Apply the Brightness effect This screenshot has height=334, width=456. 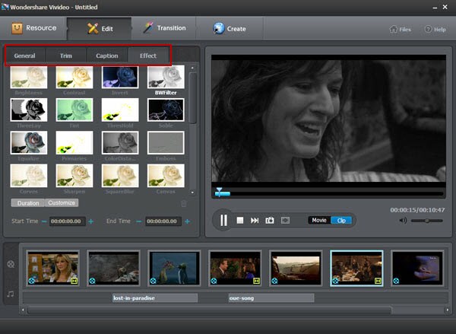tap(29, 77)
